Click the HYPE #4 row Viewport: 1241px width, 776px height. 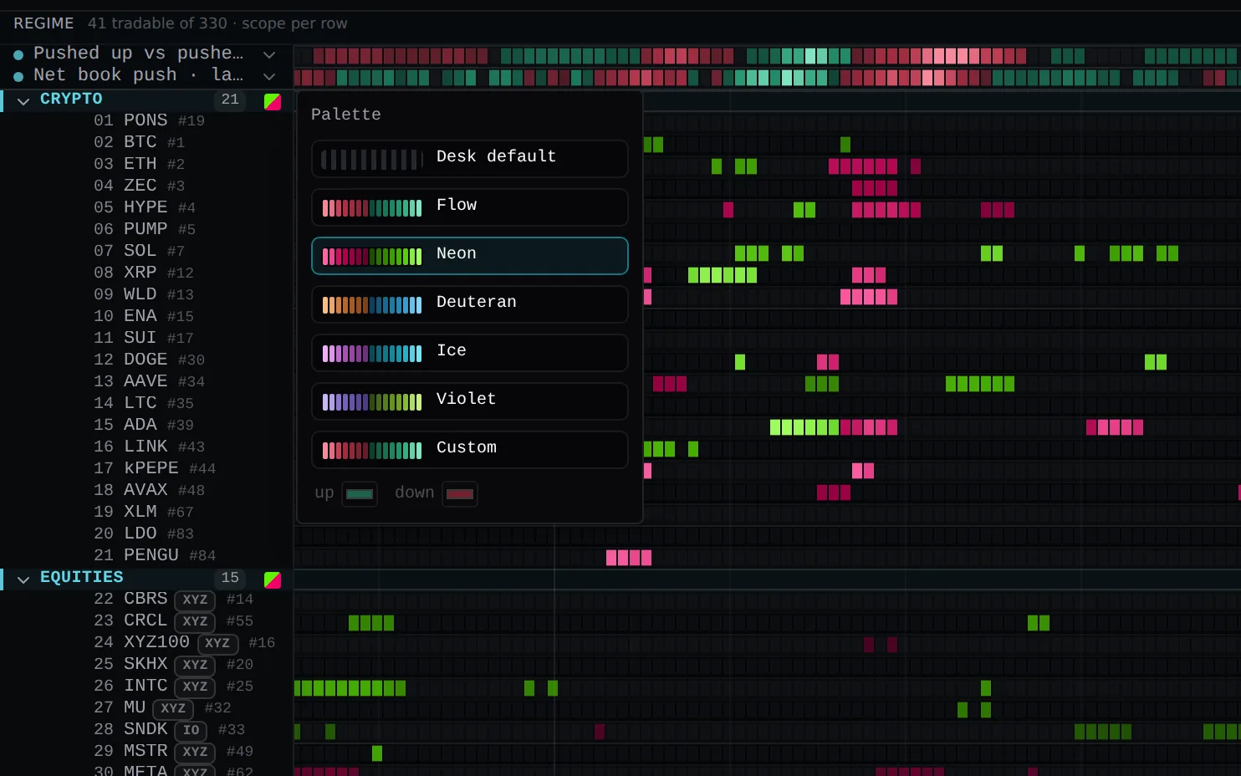tap(147, 207)
